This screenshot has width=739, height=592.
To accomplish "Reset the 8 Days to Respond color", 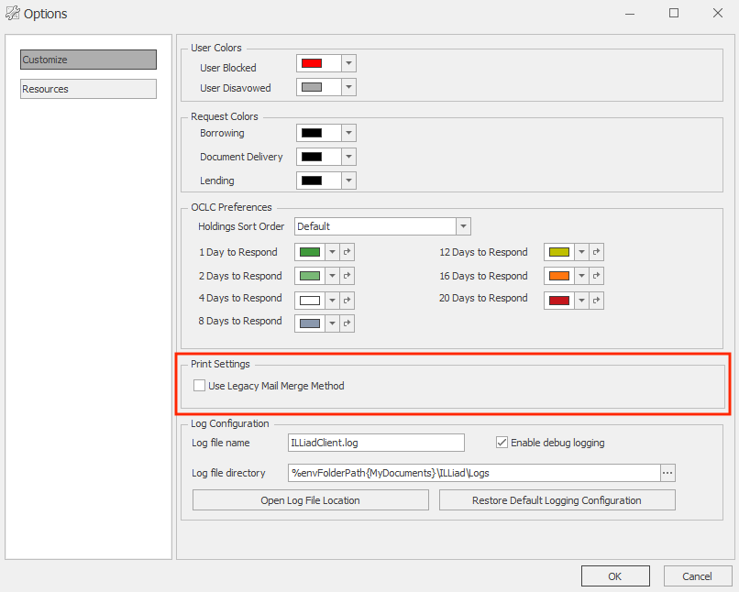I will pos(347,323).
